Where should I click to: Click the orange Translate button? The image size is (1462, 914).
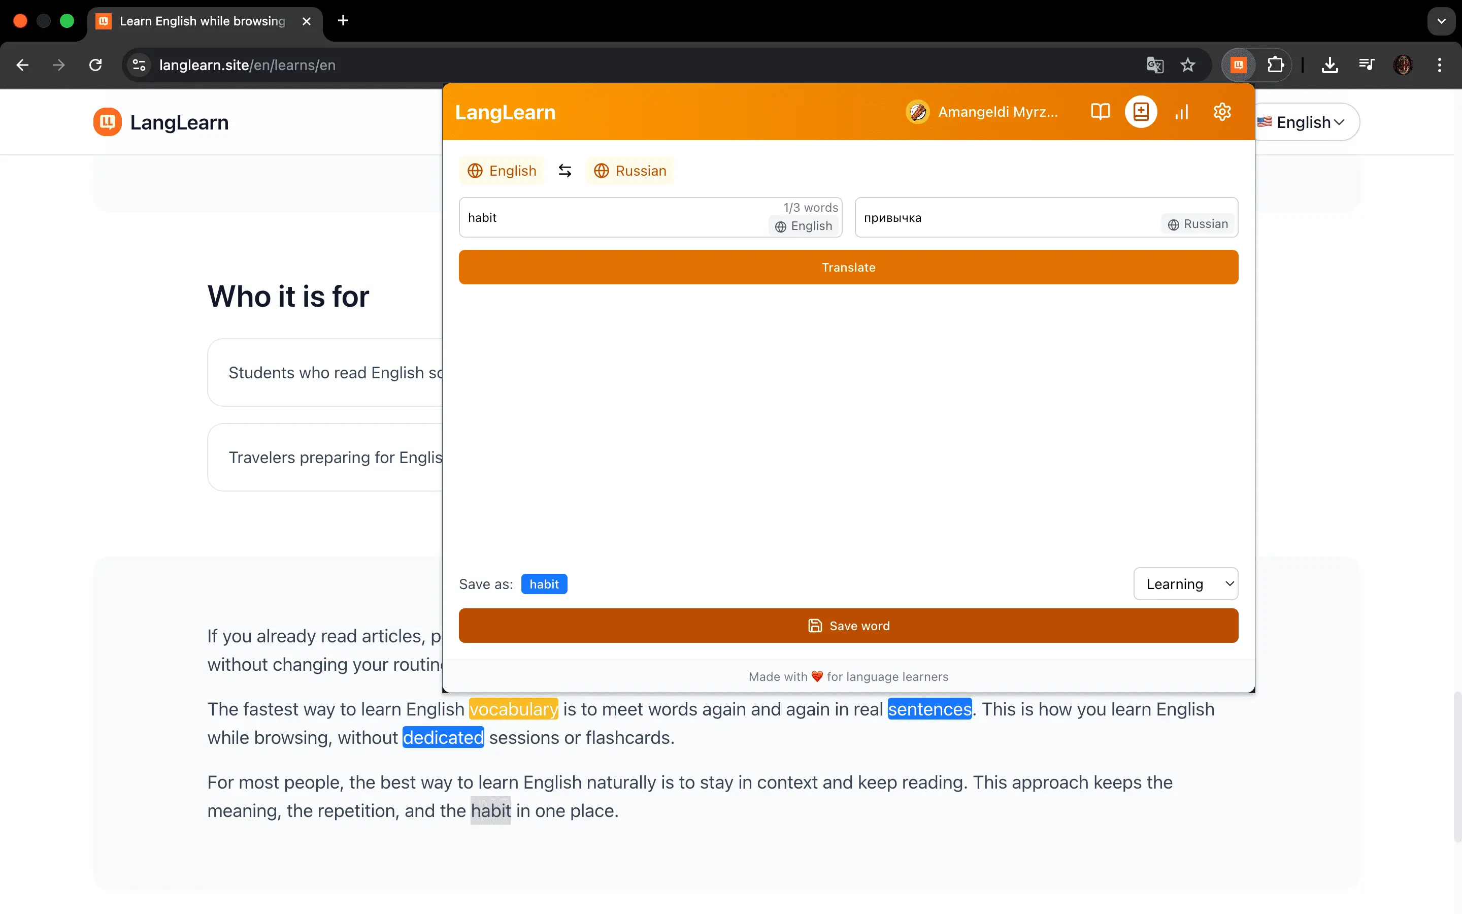[x=848, y=267]
